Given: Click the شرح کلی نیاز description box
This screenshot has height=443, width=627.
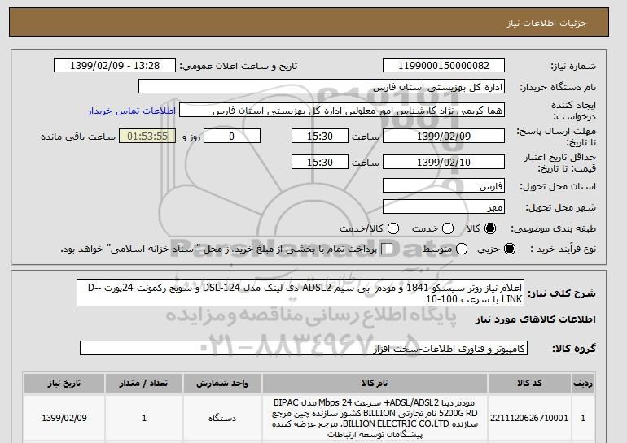Looking at the screenshot, I should [300, 293].
